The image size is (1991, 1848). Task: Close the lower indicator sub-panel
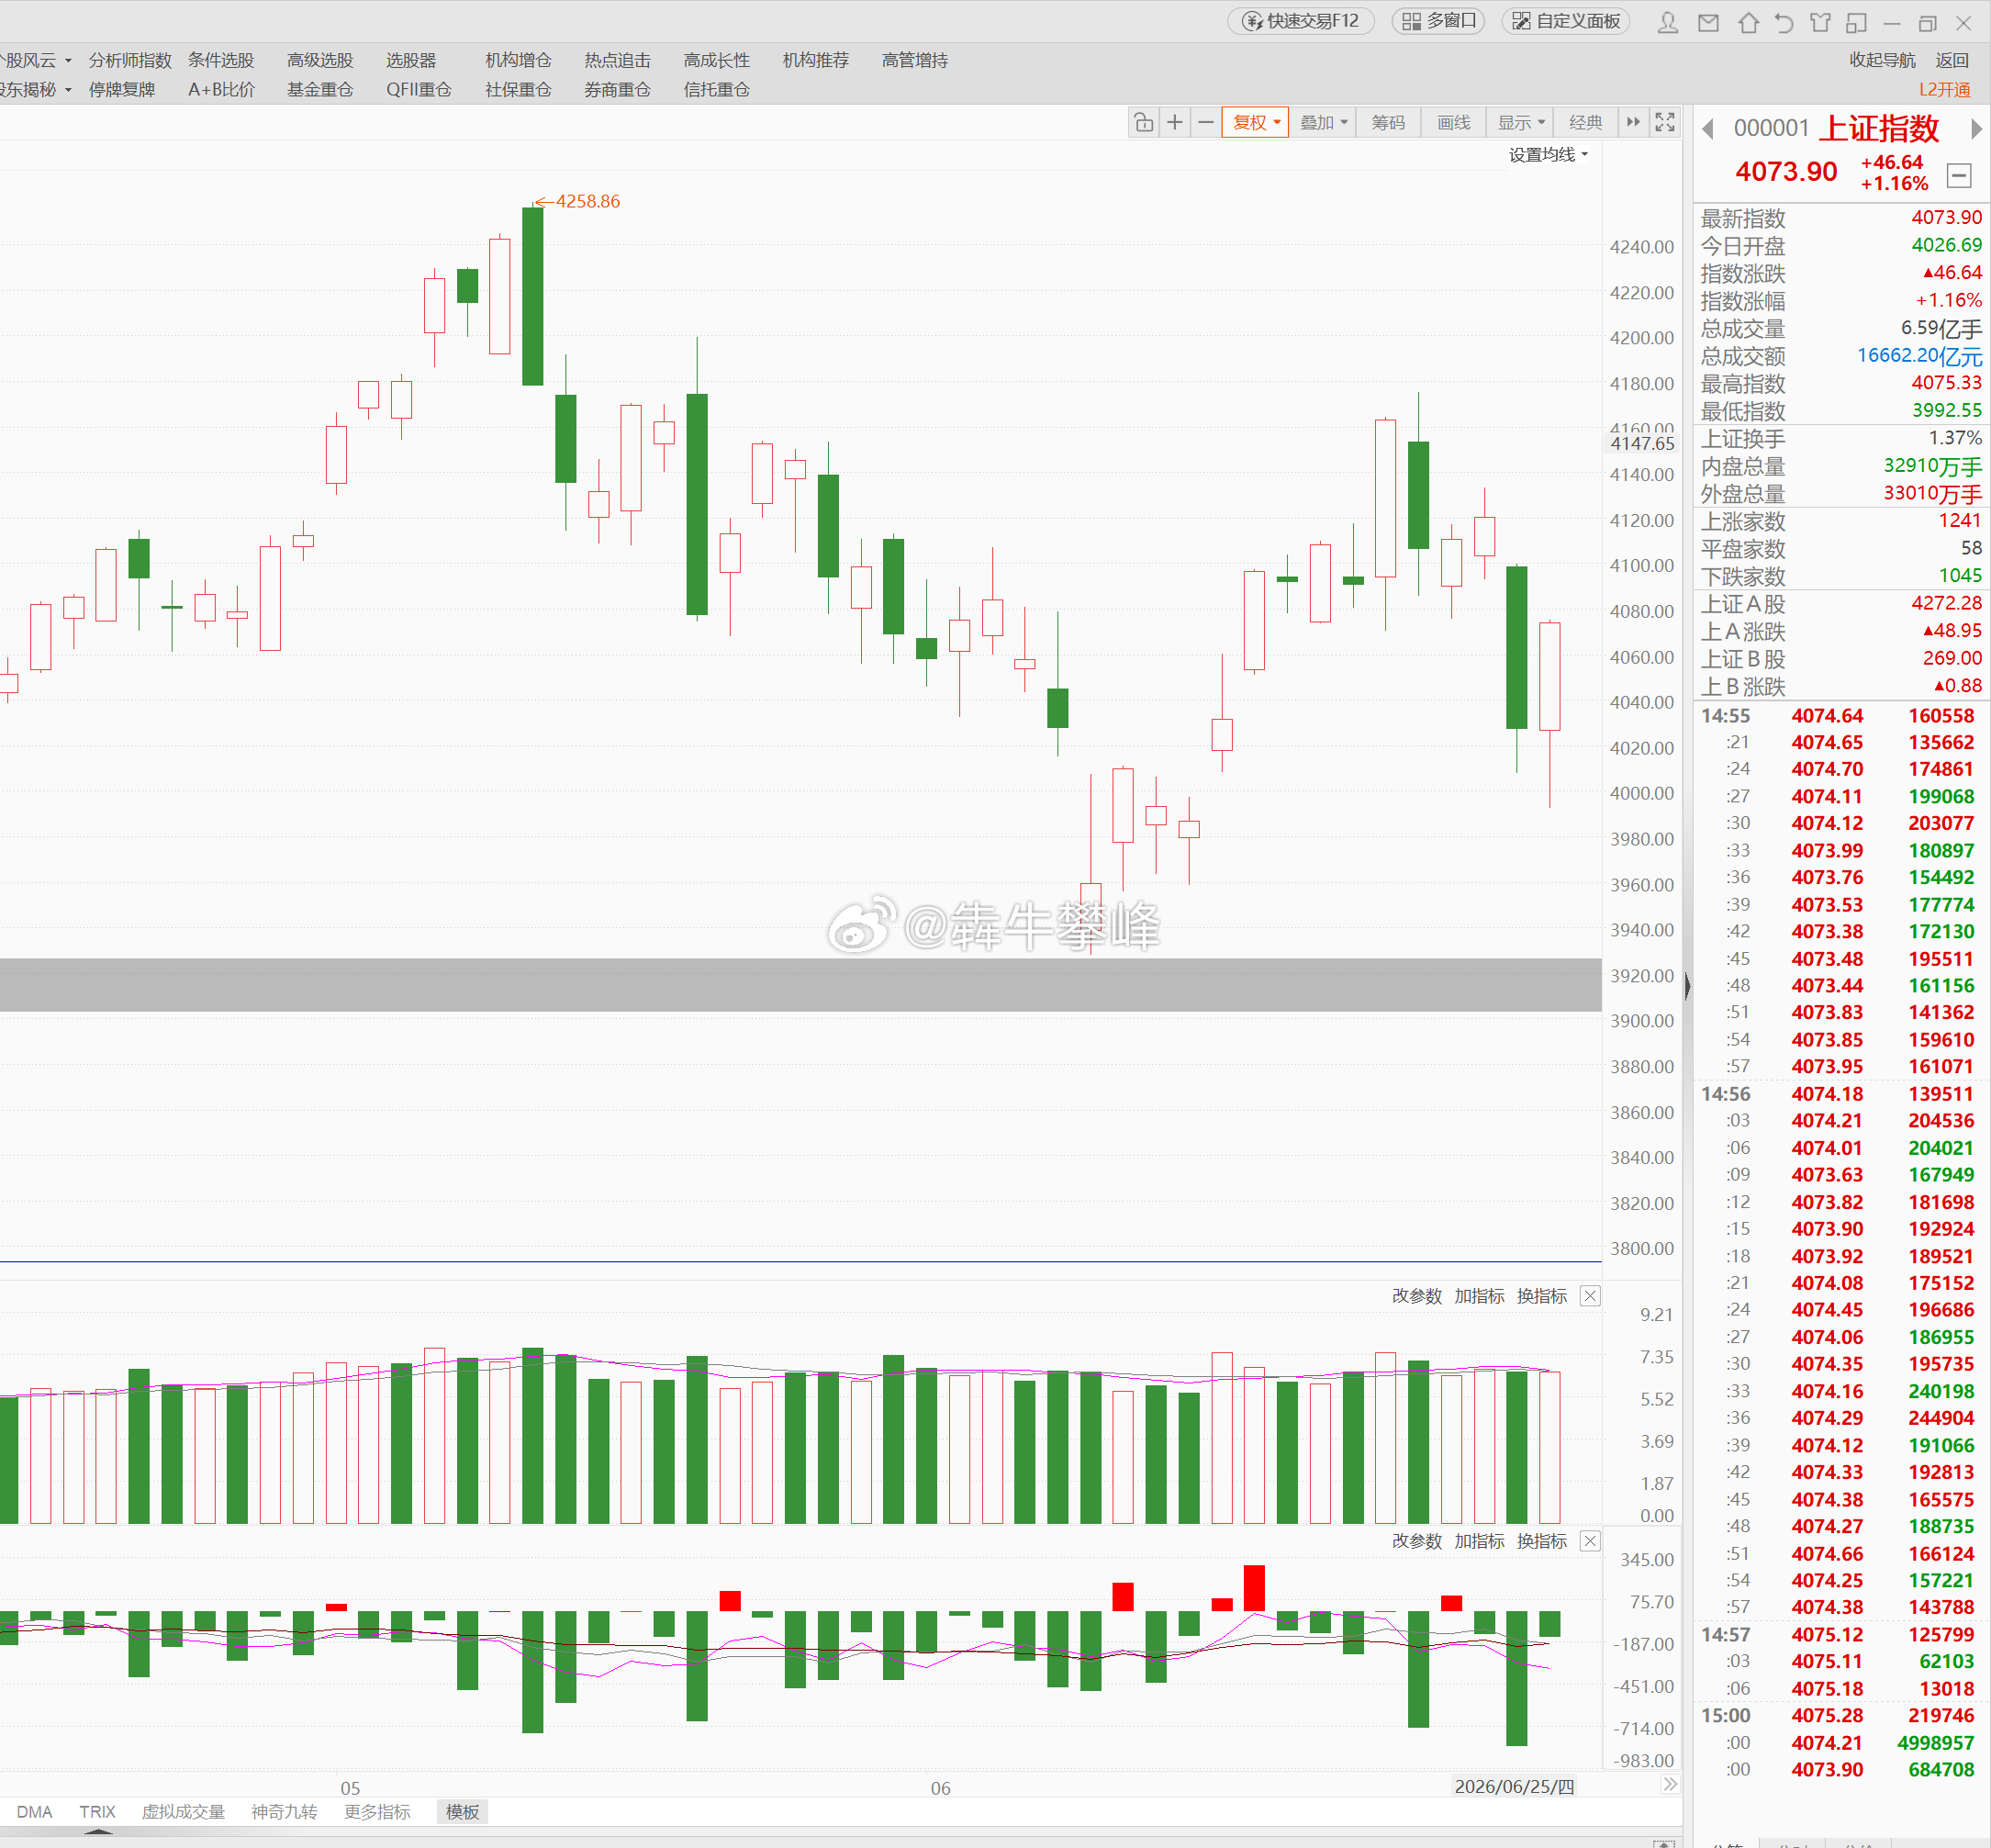point(1590,1540)
